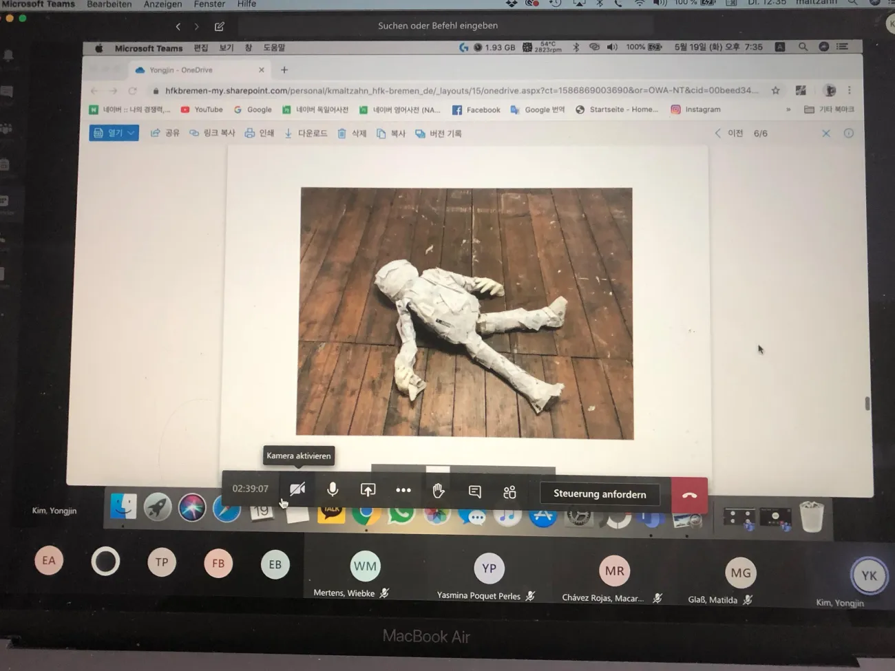Open the Bearbeiten menu

109,4
